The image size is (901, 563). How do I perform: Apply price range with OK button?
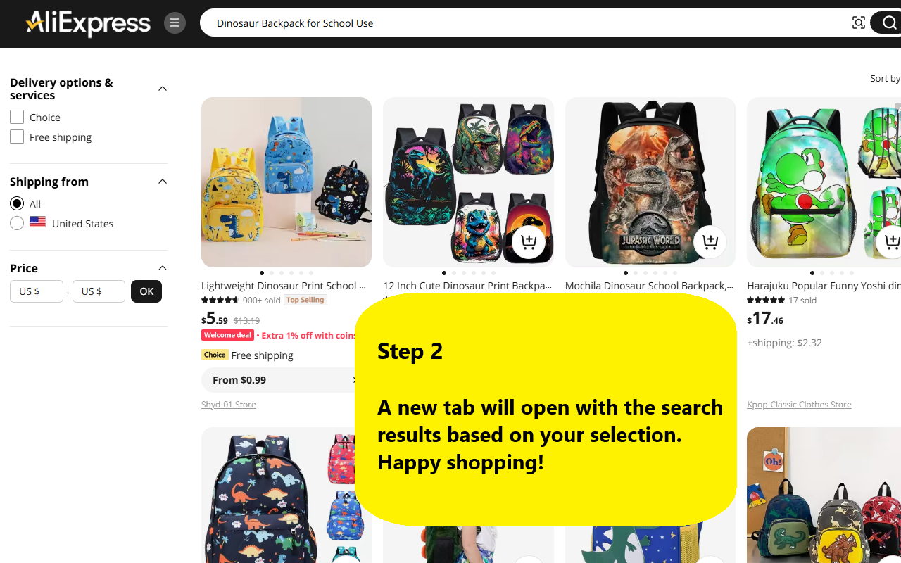[146, 291]
